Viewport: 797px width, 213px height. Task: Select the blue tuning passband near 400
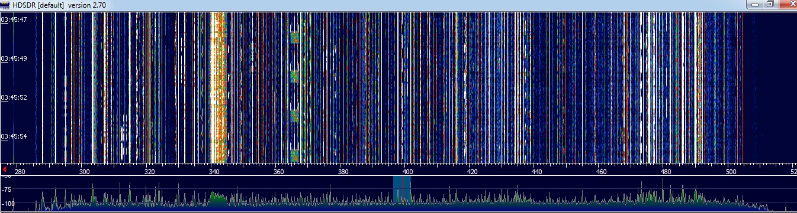402,190
